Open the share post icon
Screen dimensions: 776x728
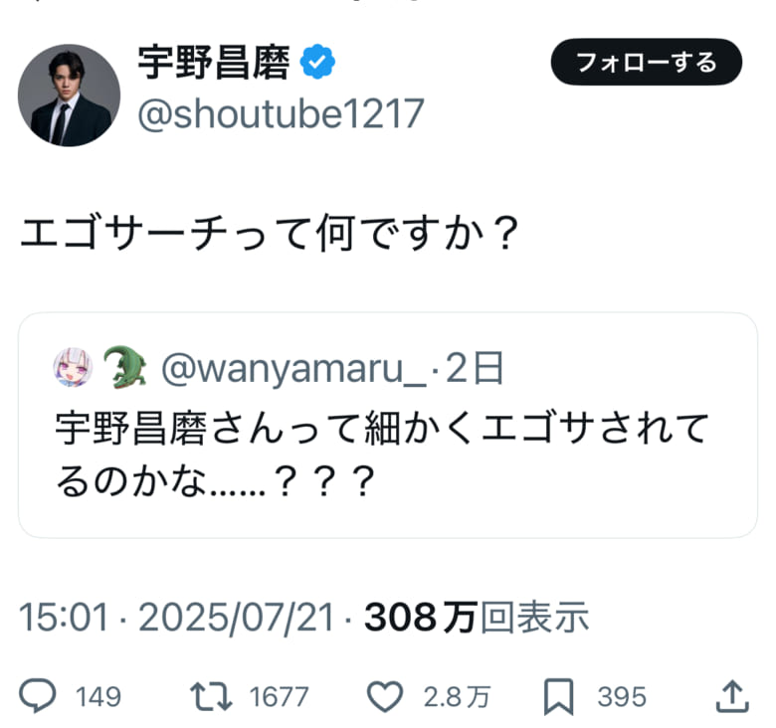(731, 695)
